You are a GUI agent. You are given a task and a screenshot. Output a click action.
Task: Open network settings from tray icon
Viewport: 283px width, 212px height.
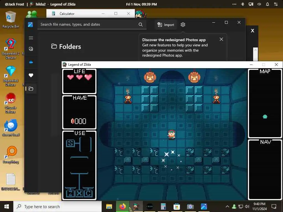241,206
